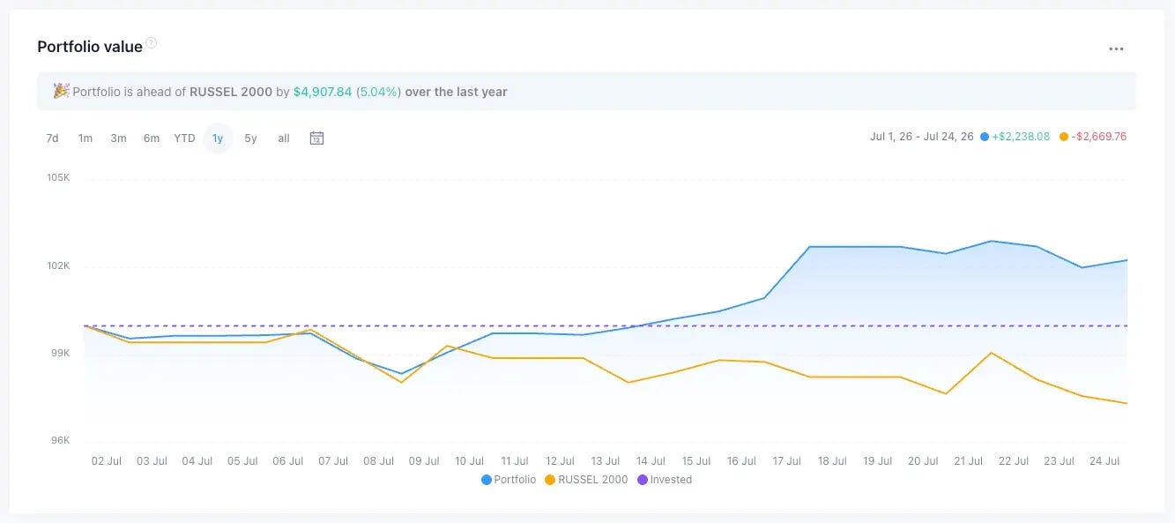Viewport: 1175px width, 523px height.
Task: Click the party popper emoji in banner
Action: coord(61,91)
